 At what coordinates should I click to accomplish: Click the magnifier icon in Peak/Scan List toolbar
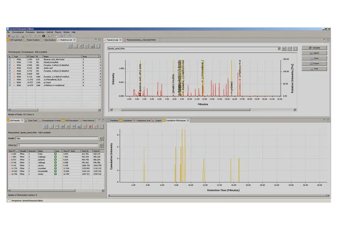tap(75, 46)
